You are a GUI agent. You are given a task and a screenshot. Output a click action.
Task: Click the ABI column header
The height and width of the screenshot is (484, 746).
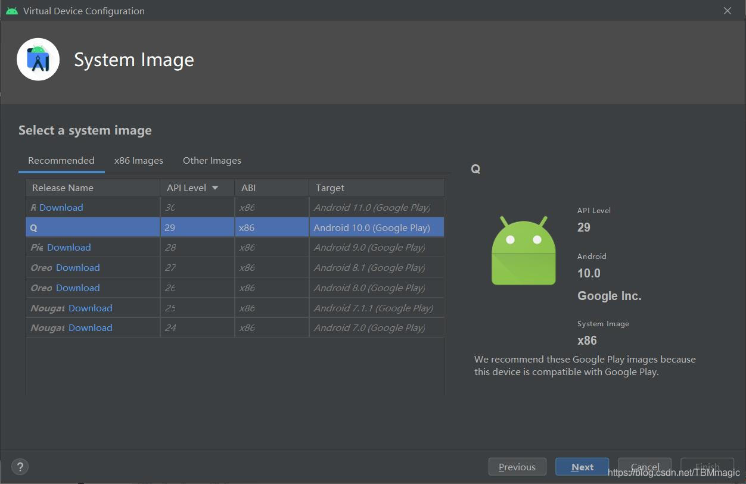272,188
